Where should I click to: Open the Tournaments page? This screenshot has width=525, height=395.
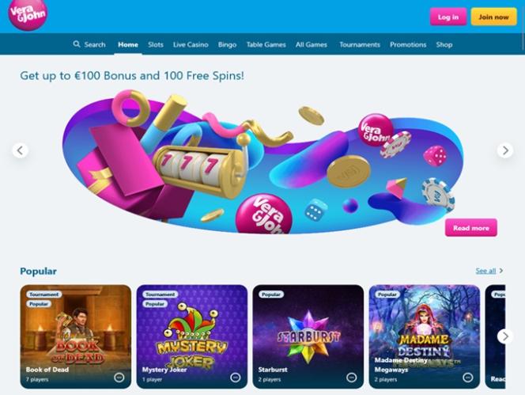[x=360, y=44]
